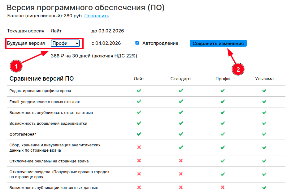The height and width of the screenshot is (193, 300).
Task: Open the Будущая версия dropdown
Action: pos(65,43)
